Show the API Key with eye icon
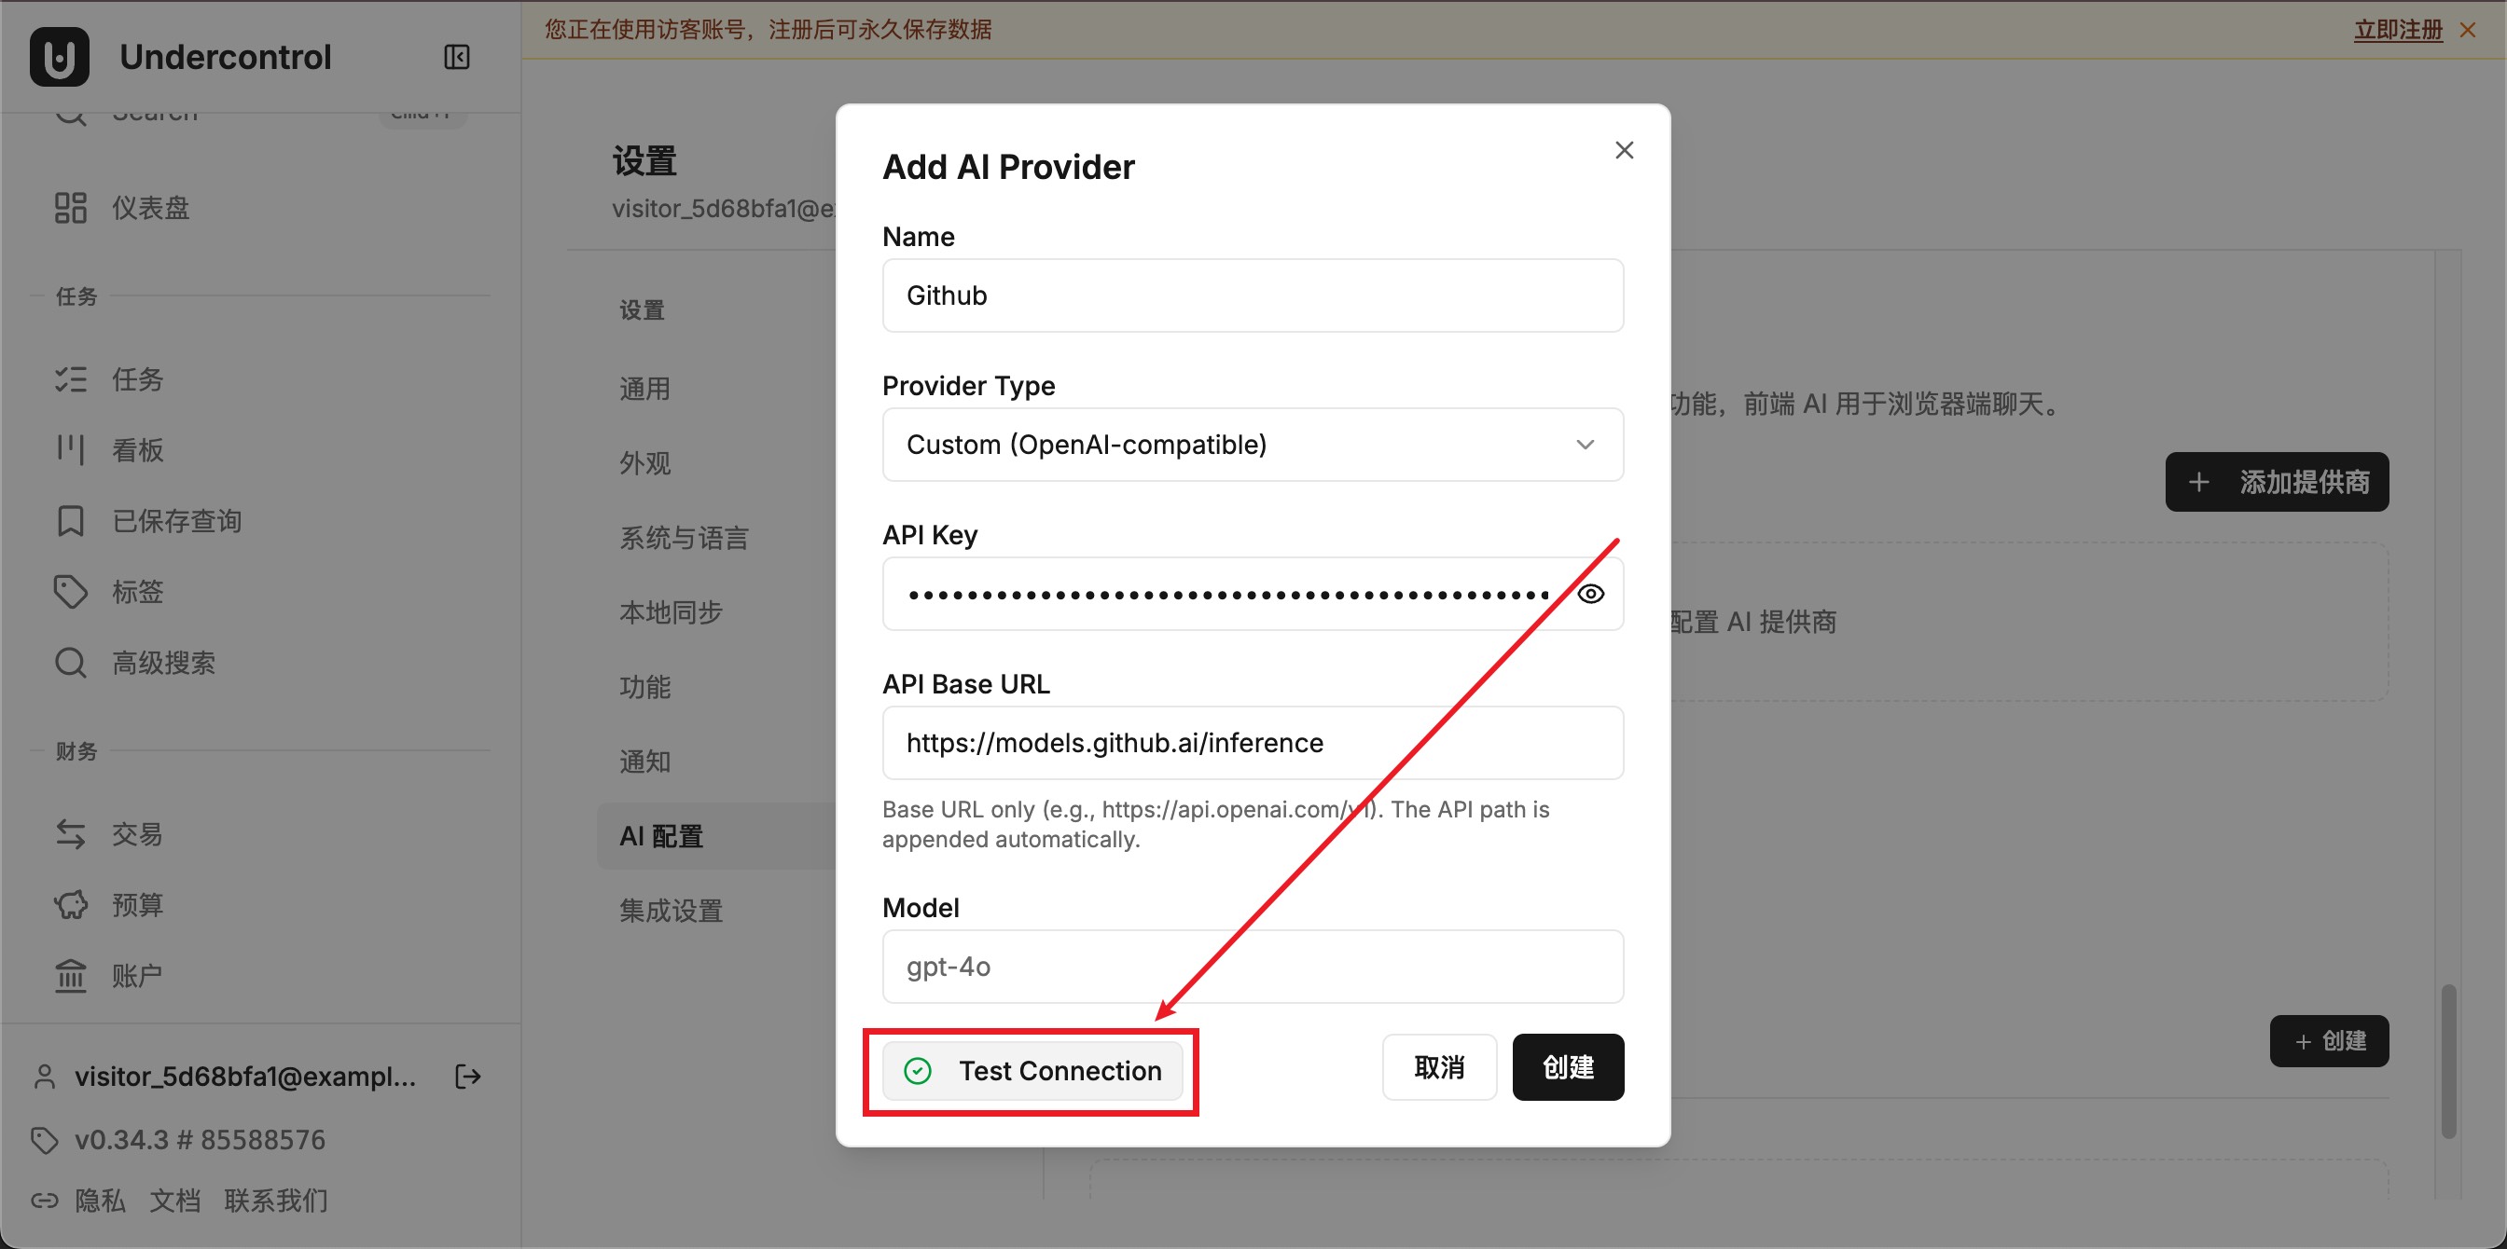Image resolution: width=2507 pixels, height=1249 pixels. [x=1590, y=594]
